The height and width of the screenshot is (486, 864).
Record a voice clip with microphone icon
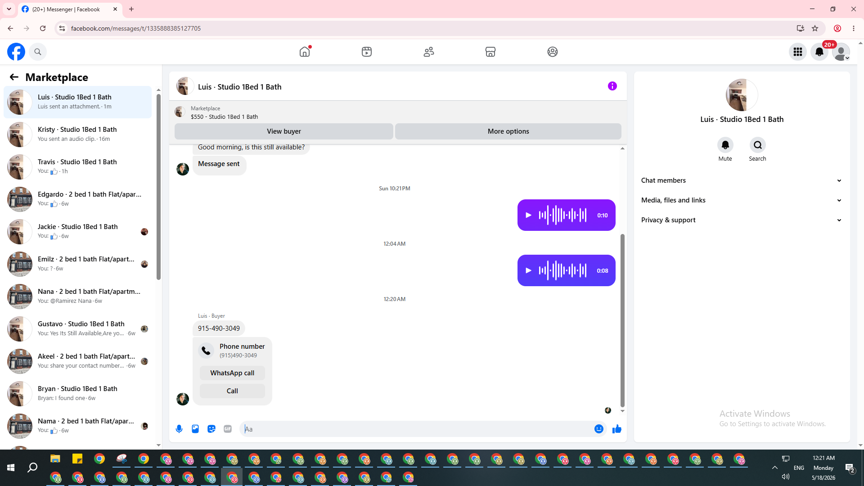coord(179,429)
